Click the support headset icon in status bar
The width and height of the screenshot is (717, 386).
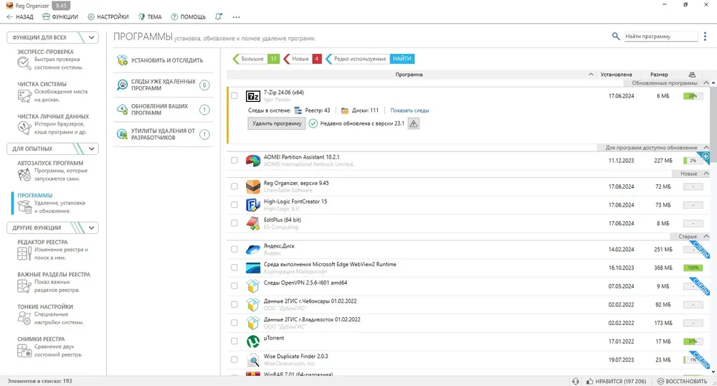[x=575, y=381]
